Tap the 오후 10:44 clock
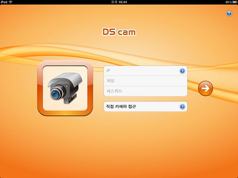238x178 pixels. point(119,2)
